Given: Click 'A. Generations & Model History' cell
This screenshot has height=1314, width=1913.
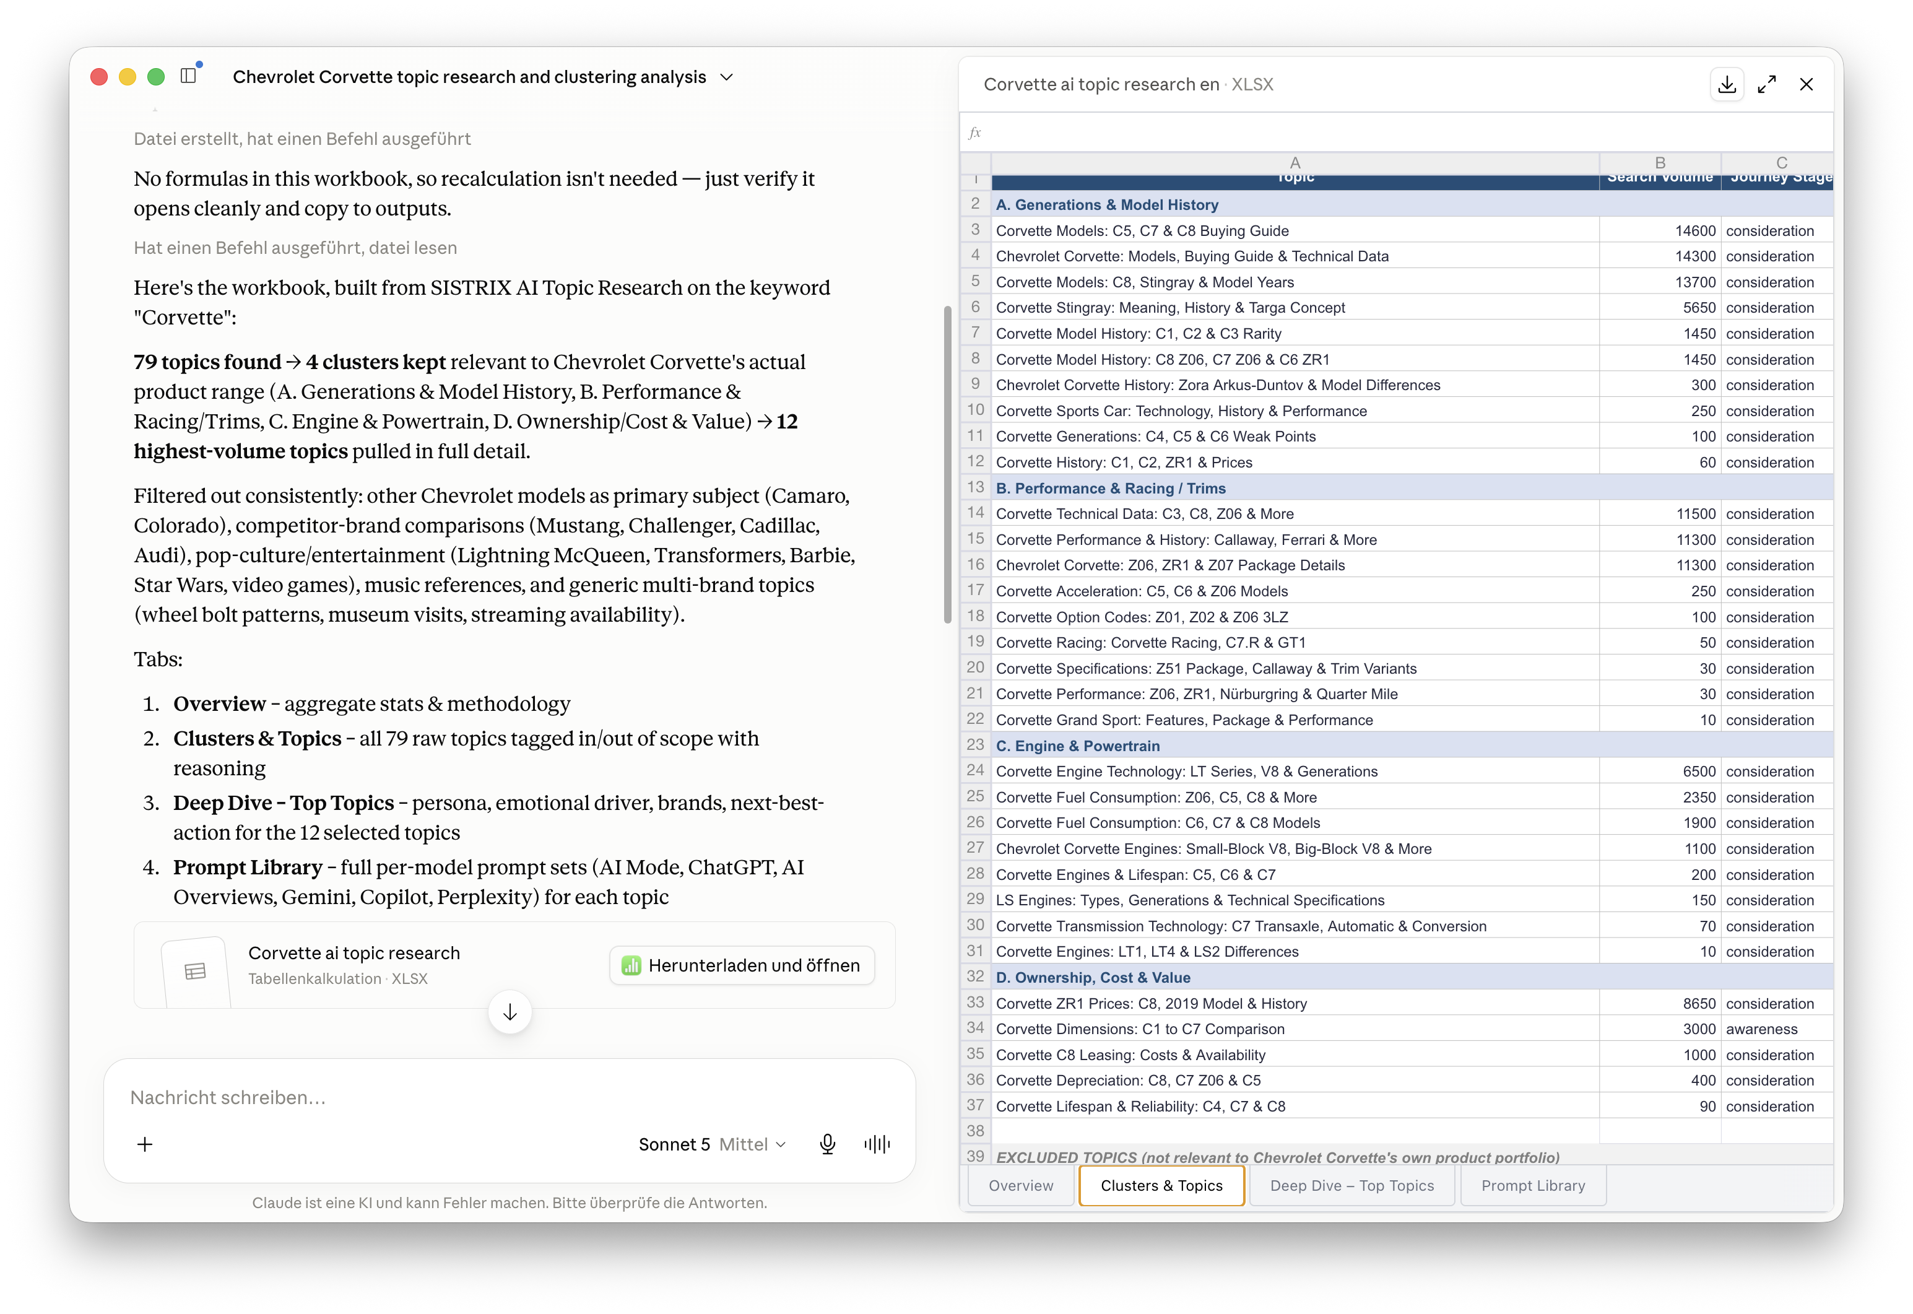Looking at the screenshot, I should tap(1295, 204).
